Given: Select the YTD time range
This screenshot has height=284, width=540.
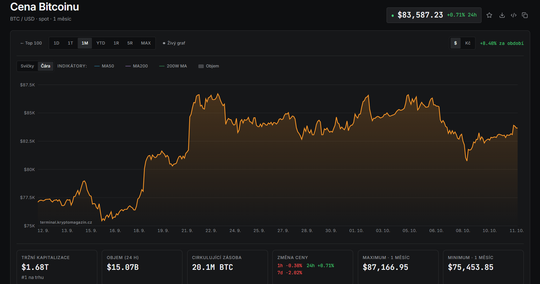Looking at the screenshot, I should click(x=101, y=43).
